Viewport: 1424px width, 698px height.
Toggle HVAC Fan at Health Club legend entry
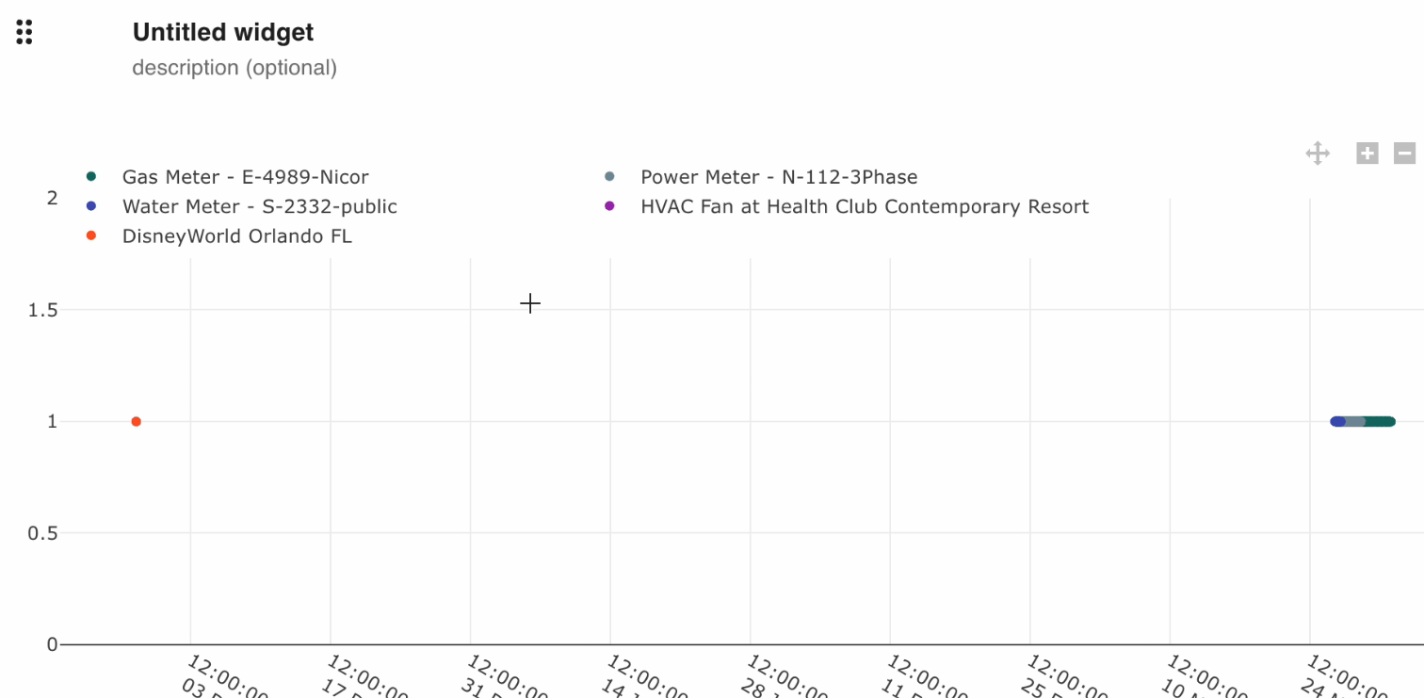pos(864,207)
